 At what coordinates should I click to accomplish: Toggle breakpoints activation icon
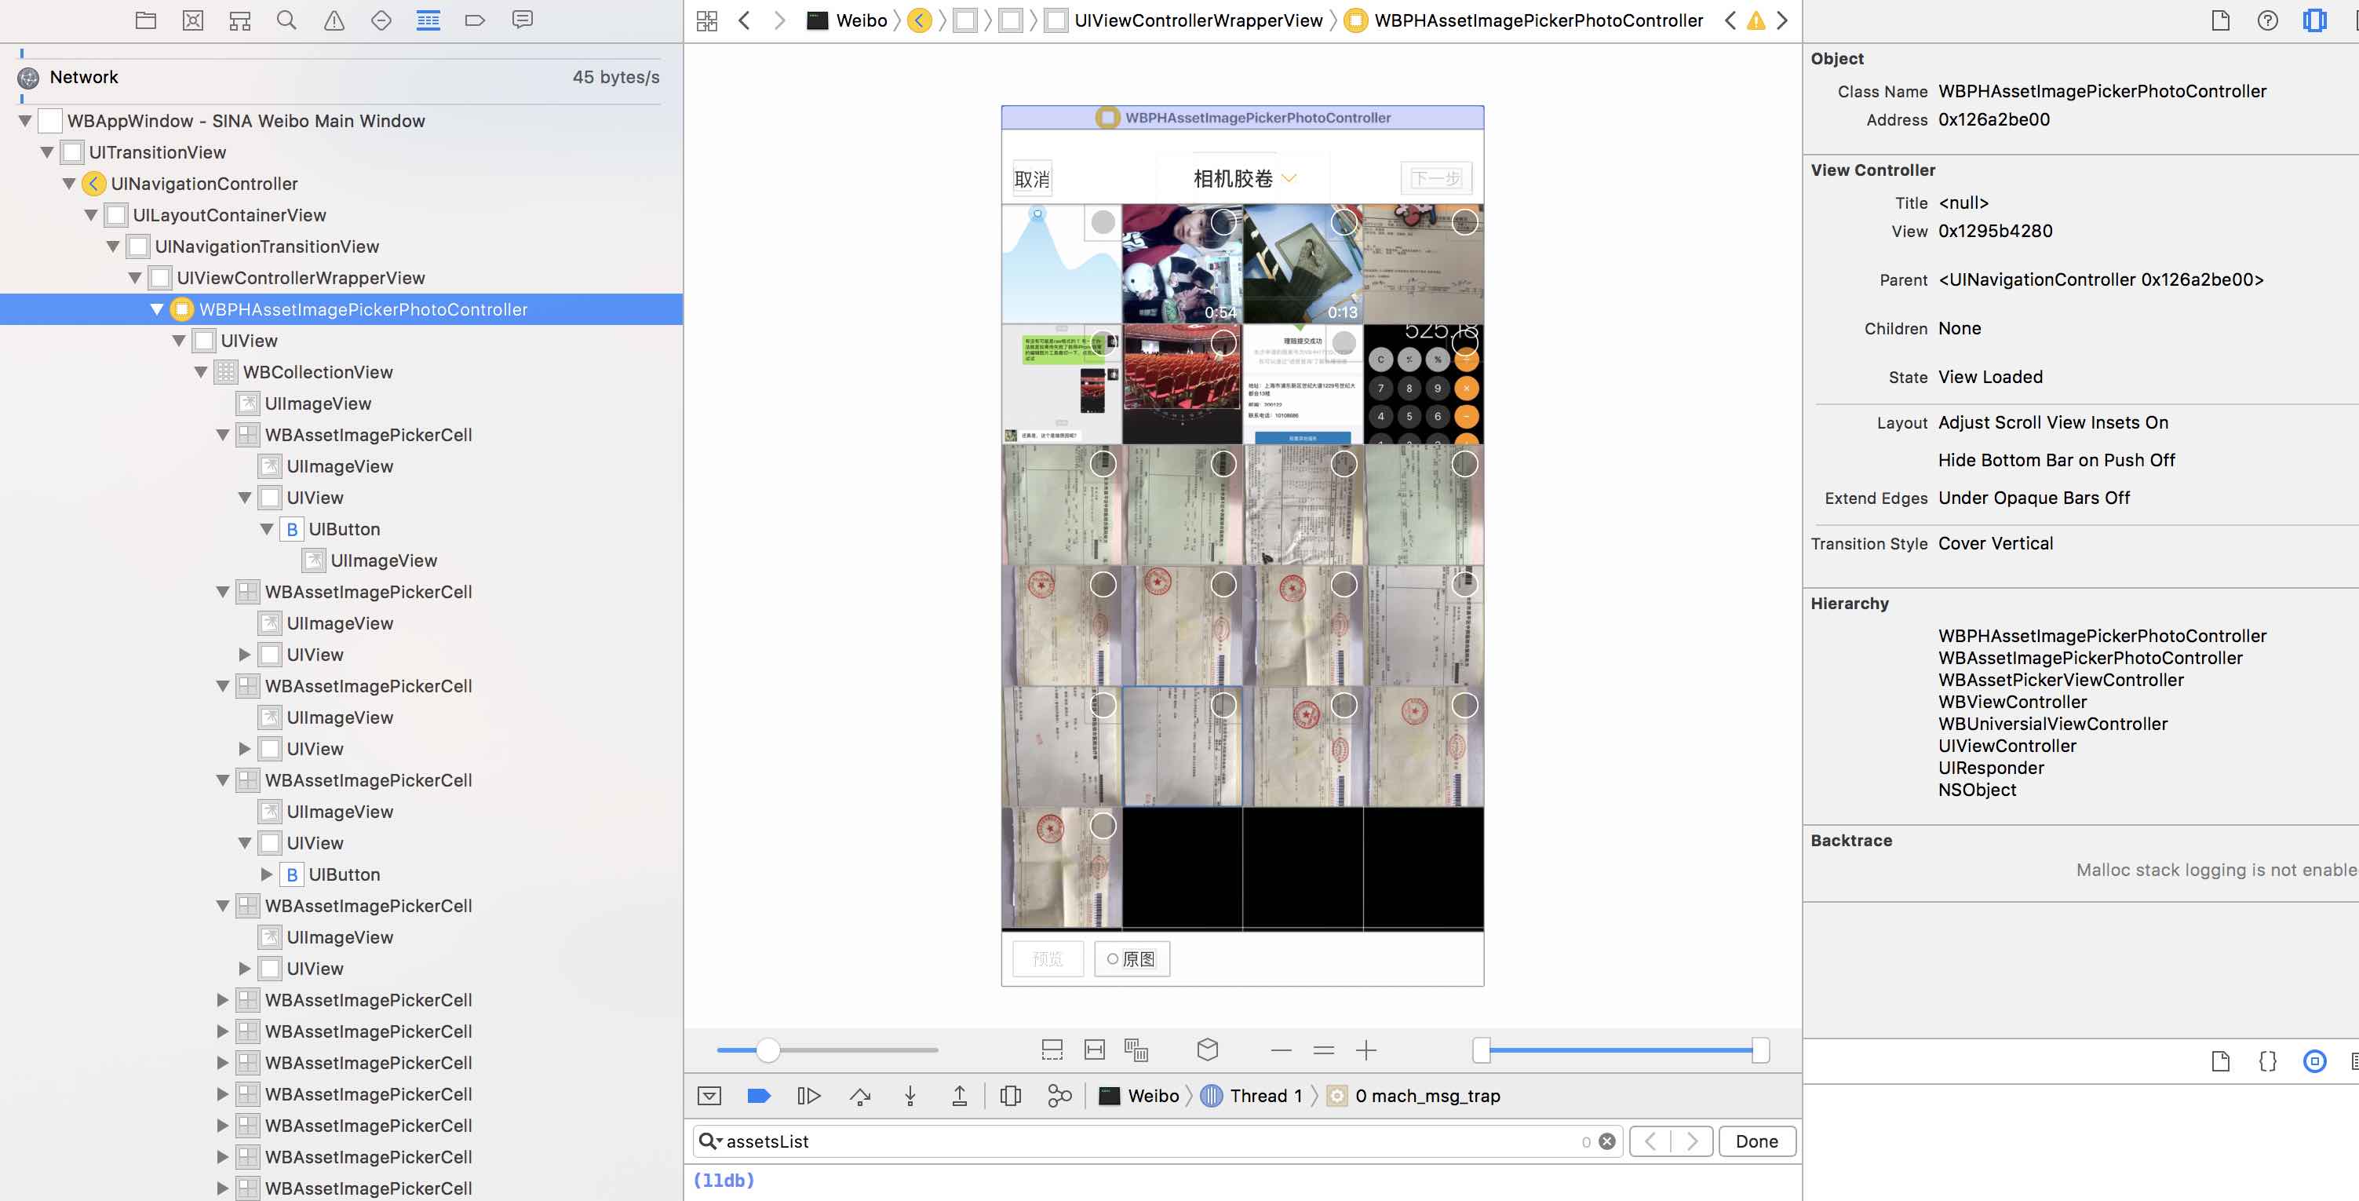point(758,1096)
